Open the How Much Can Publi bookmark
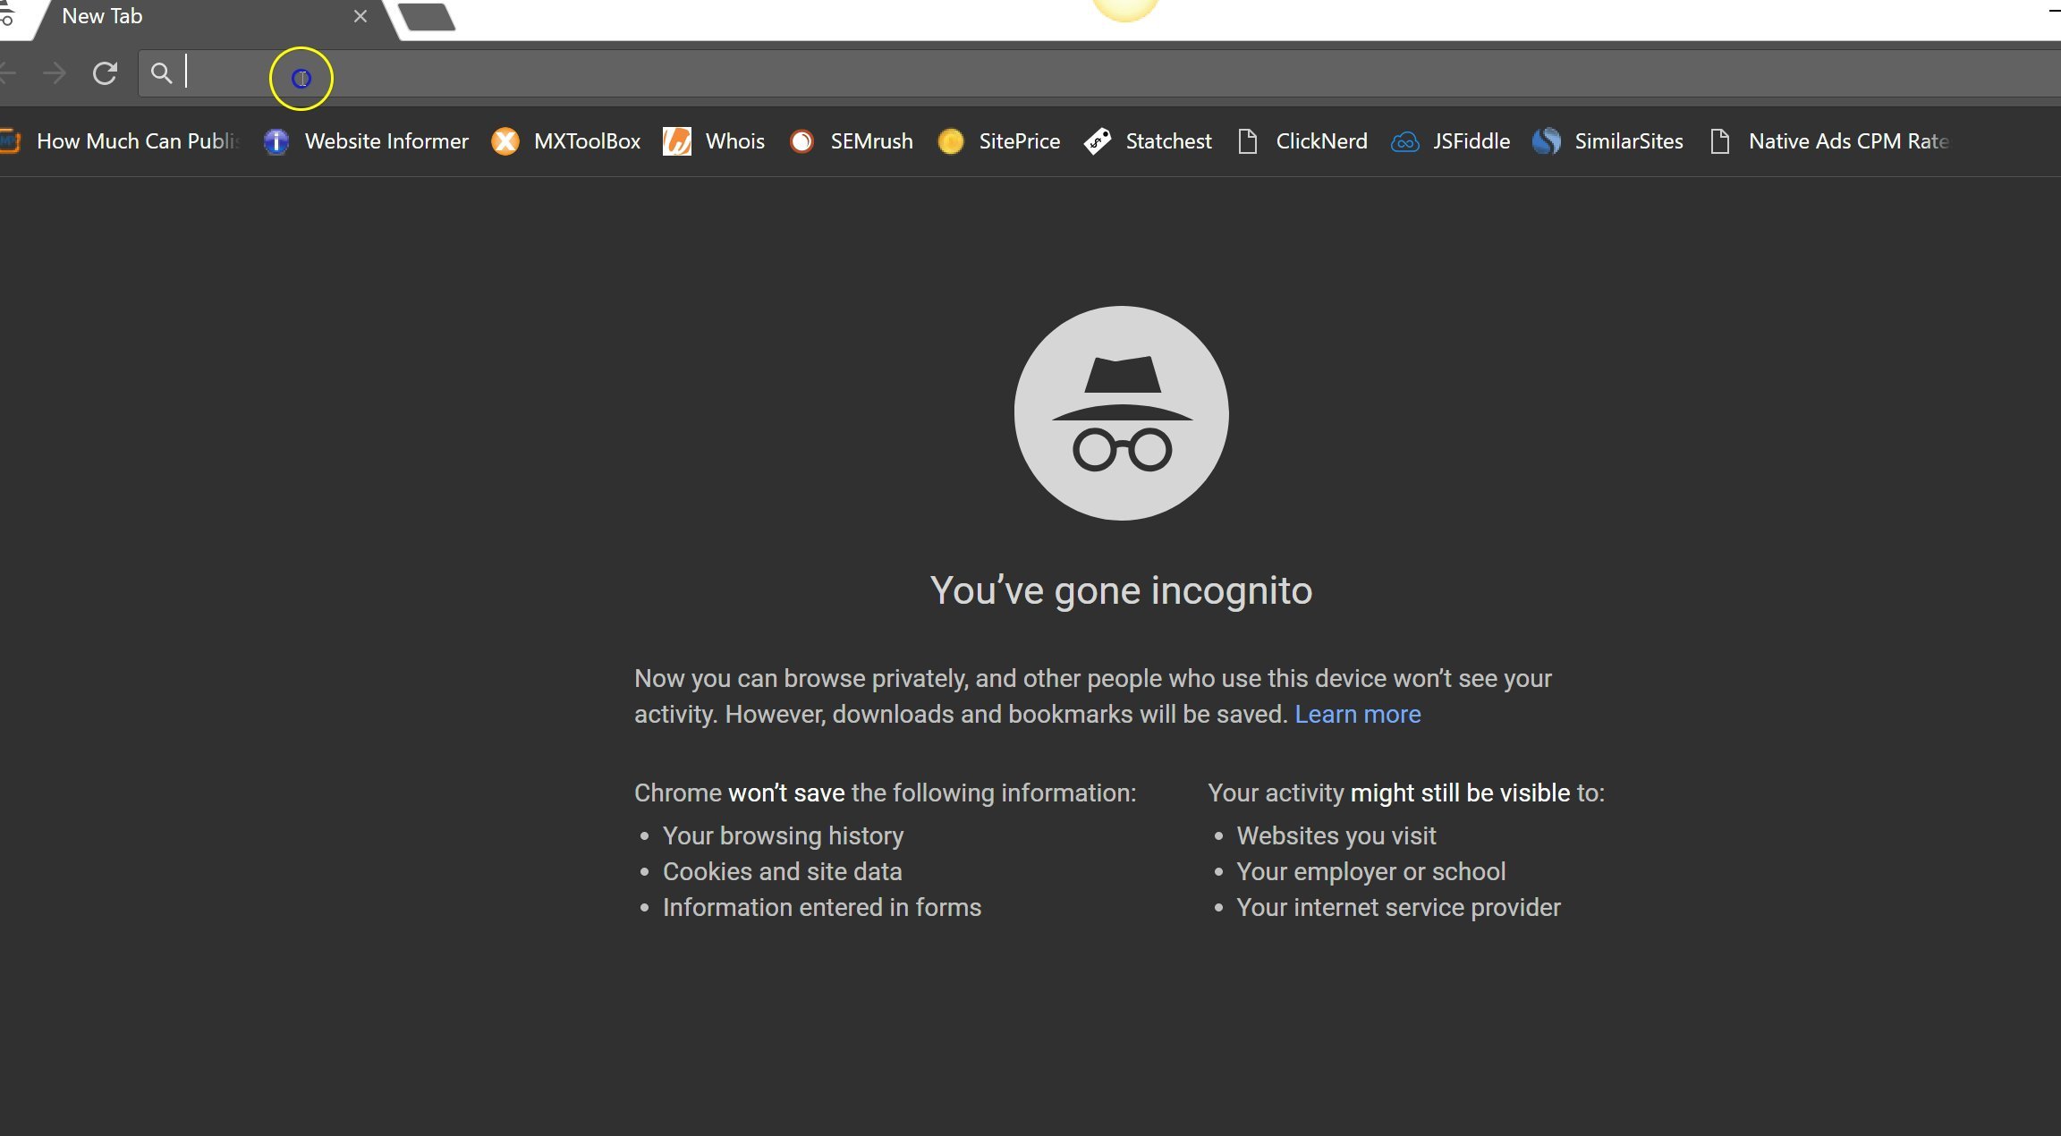This screenshot has height=1136, width=2061. 120,141
